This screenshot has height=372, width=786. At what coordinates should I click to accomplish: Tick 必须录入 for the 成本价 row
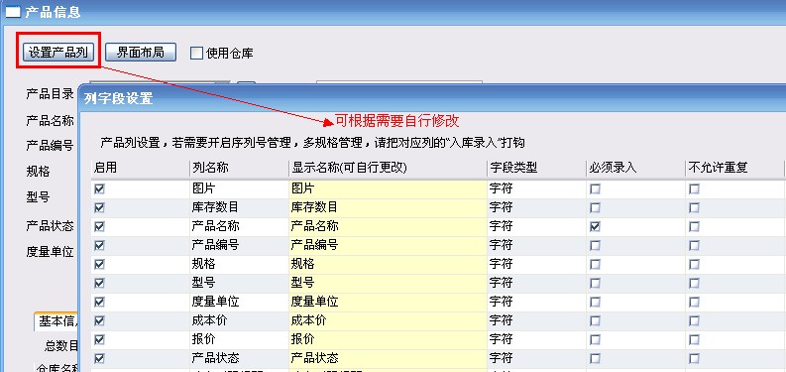click(595, 320)
